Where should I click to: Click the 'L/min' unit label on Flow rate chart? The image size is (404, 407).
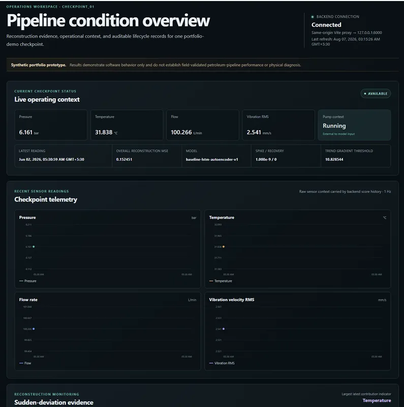pyautogui.click(x=192, y=300)
